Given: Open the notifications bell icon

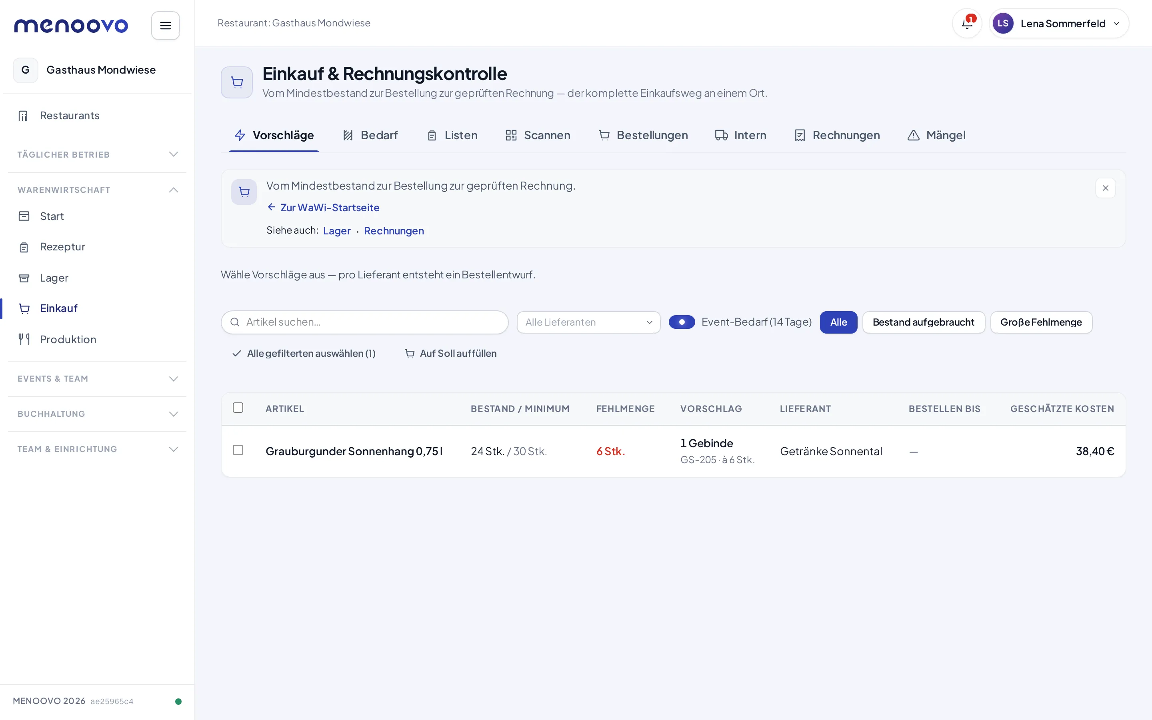Looking at the screenshot, I should 967,23.
